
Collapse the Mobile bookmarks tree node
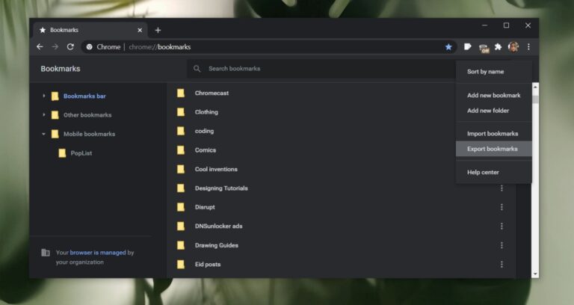click(x=43, y=134)
